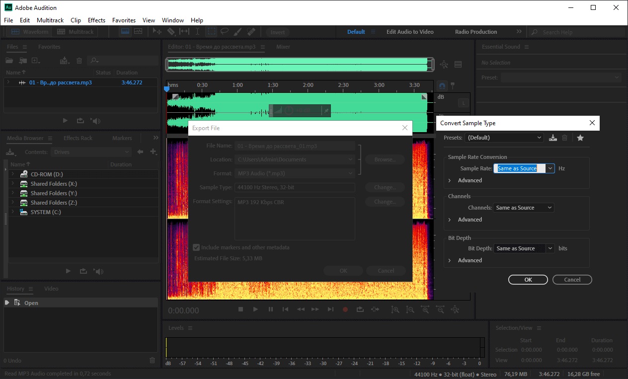
Task: Click OK in Convert Sample Type
Action: 528,280
